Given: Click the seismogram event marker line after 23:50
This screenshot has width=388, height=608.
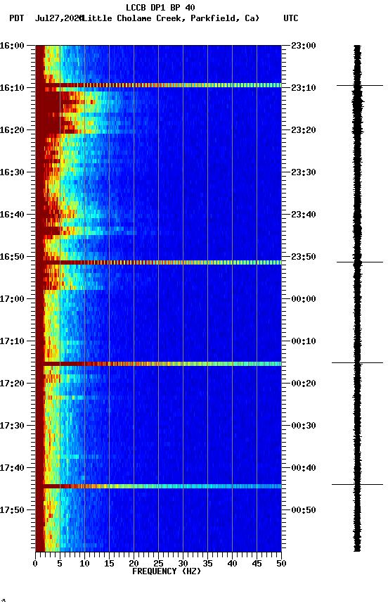Looking at the screenshot, I should (360, 262).
